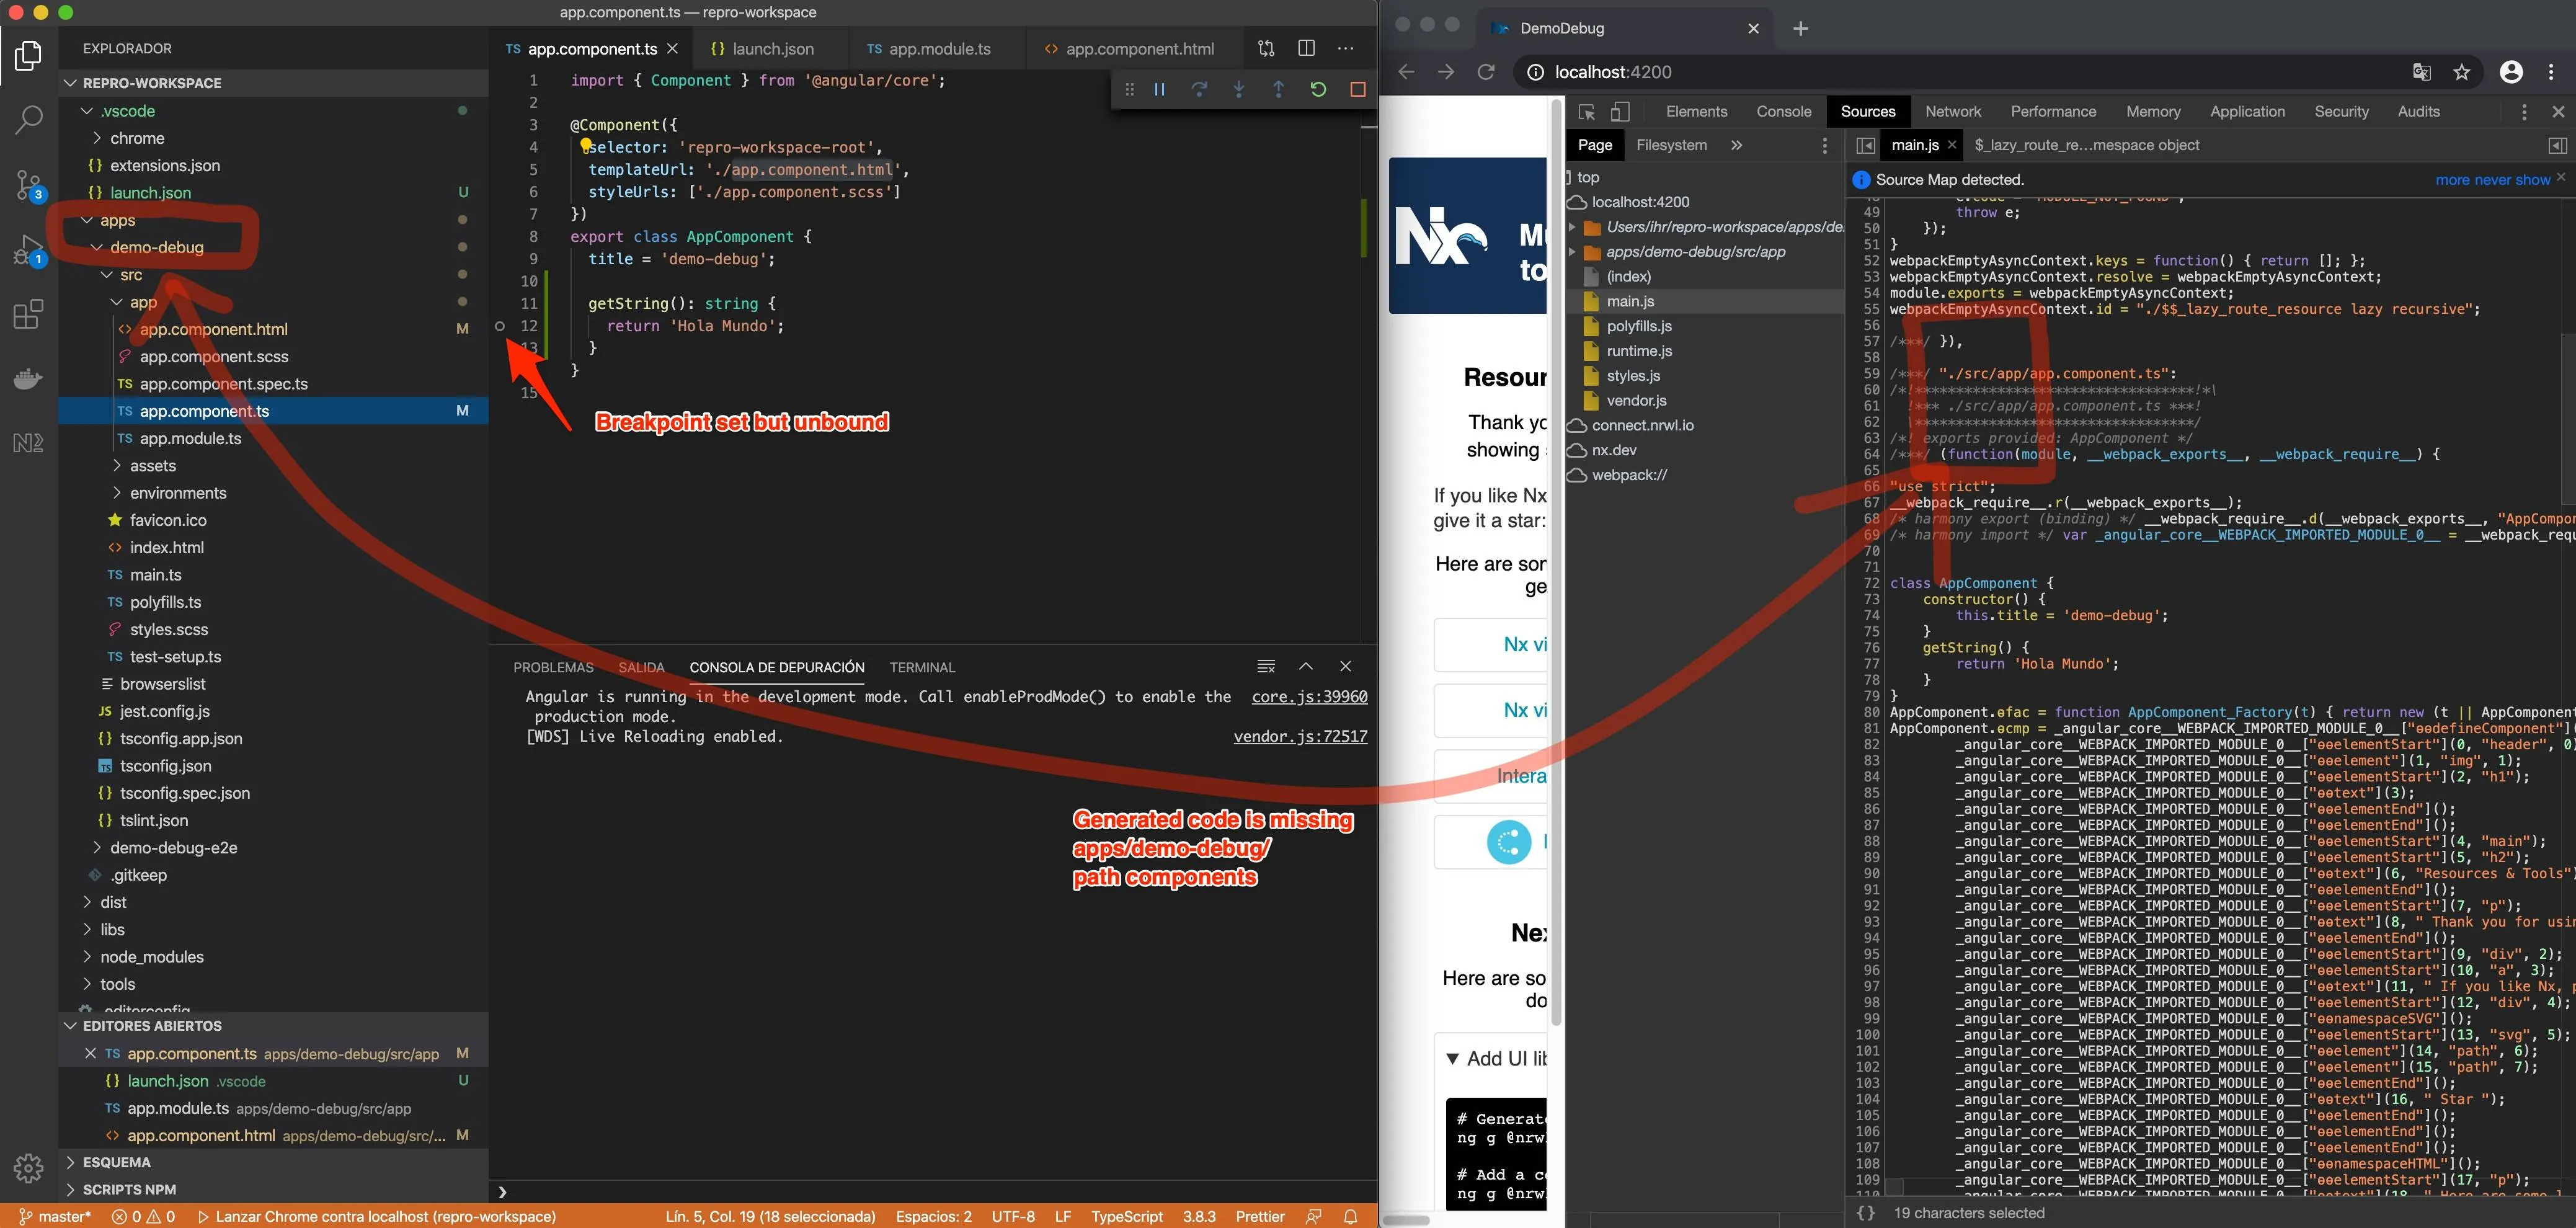Expand the ESQUEMA section
The width and height of the screenshot is (2576, 1228).
tap(116, 1162)
